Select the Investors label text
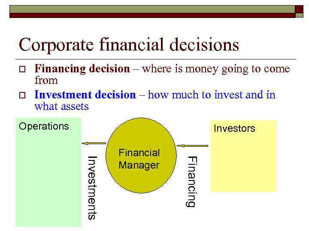 (x=234, y=128)
